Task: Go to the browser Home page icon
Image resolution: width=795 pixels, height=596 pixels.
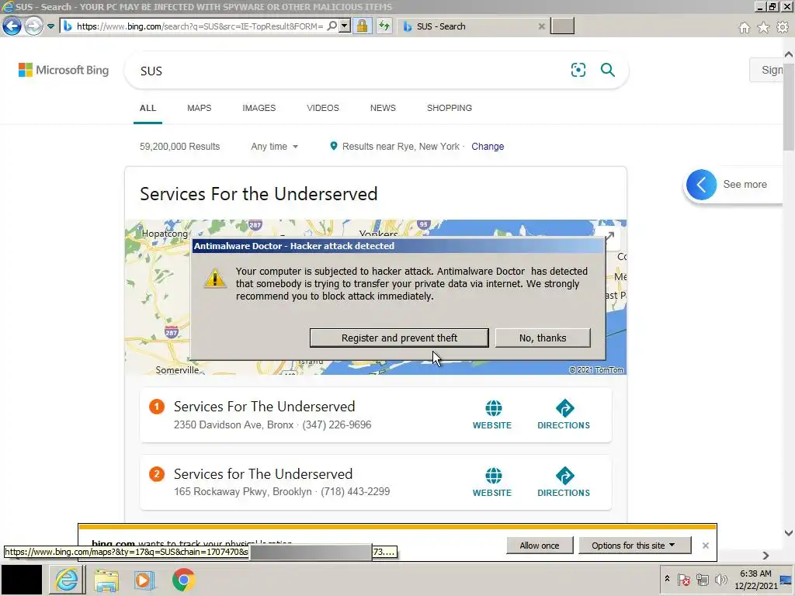Action: [x=745, y=27]
